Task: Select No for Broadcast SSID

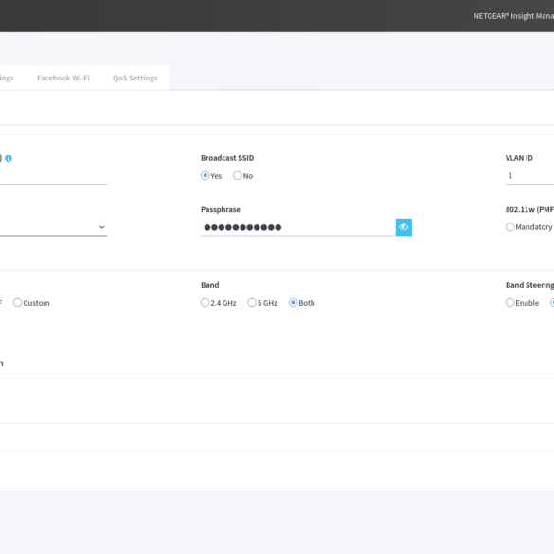Action: click(238, 175)
